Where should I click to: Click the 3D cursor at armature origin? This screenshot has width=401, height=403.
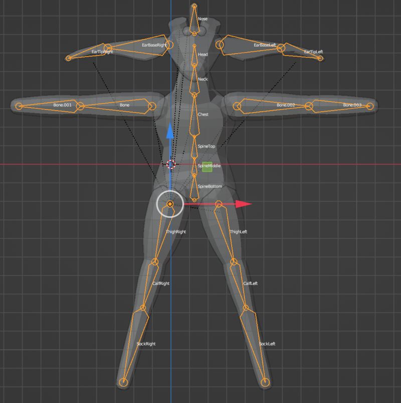click(x=170, y=164)
